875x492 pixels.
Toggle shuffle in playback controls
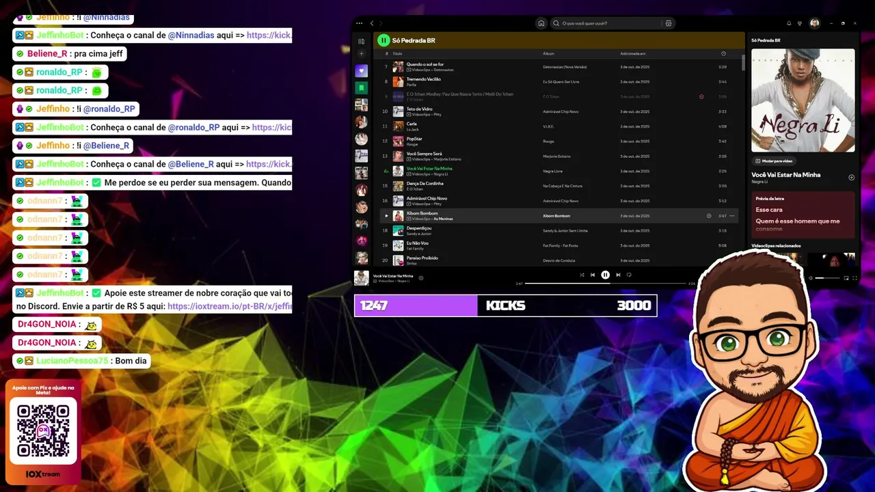(x=582, y=275)
